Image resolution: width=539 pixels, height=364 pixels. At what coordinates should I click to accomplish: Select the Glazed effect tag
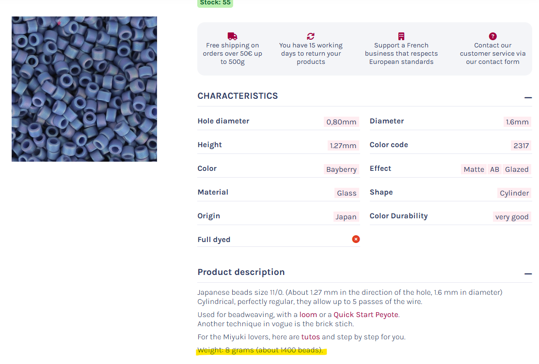[x=517, y=169]
